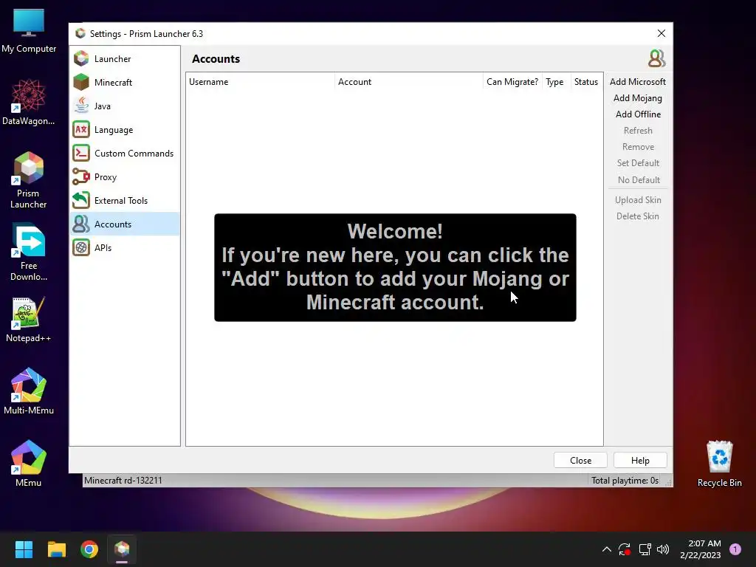Select Multi-MEmu desktop shortcut
This screenshot has height=567, width=756.
coord(29,391)
